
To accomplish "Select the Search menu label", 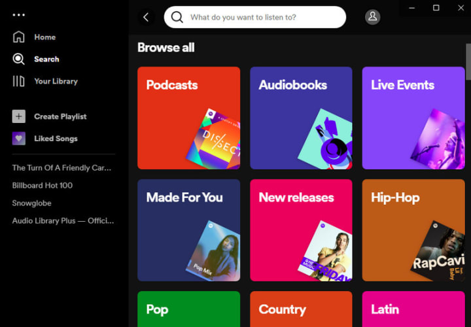I will click(x=46, y=59).
